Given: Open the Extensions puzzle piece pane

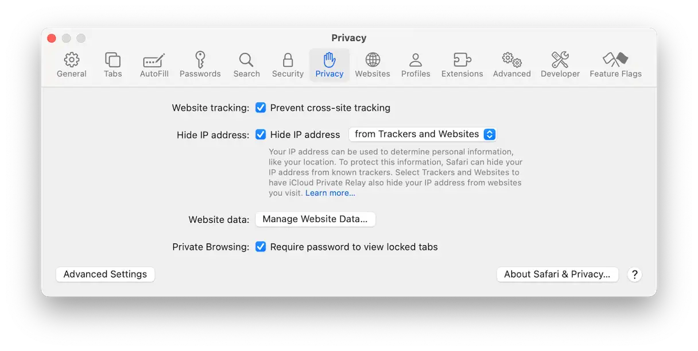Looking at the screenshot, I should [x=462, y=60].
